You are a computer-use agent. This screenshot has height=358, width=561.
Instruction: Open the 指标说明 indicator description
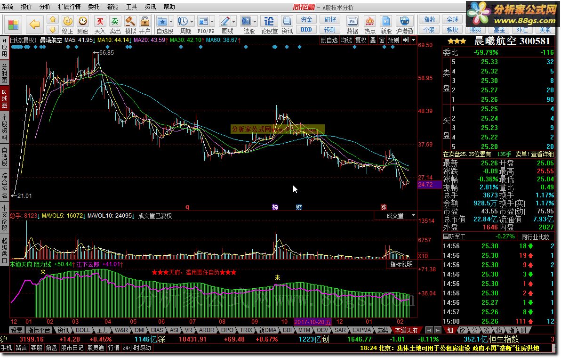pos(401,264)
